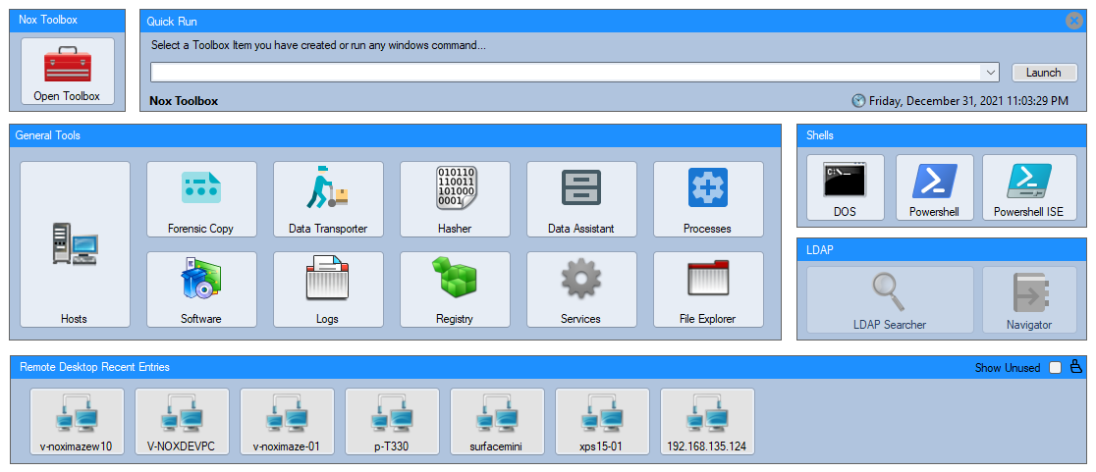Clear recent entries with broom icon

pyautogui.click(x=1075, y=367)
